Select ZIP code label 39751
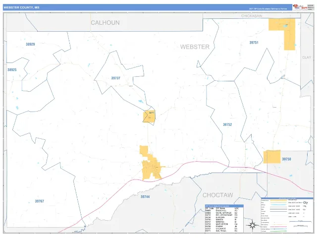Viewport: 317px width, 238px height. point(254,43)
